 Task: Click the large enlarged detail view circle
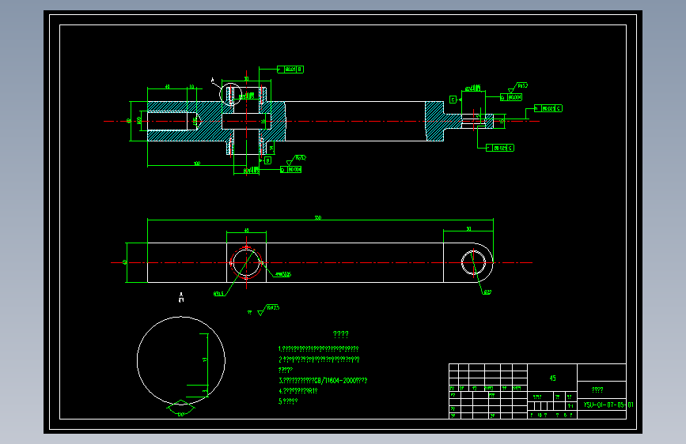181,360
